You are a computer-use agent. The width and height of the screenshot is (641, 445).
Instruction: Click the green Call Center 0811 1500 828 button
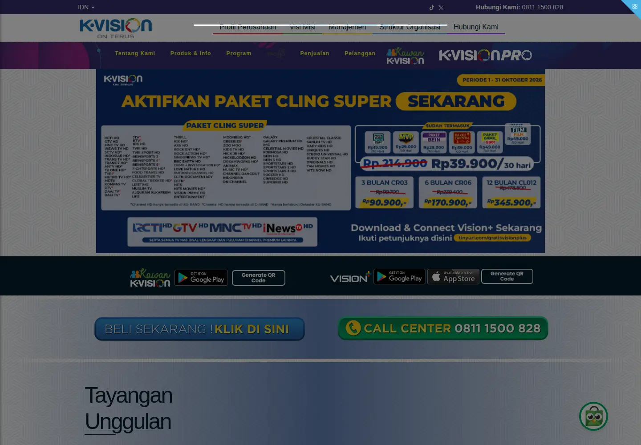tap(443, 328)
